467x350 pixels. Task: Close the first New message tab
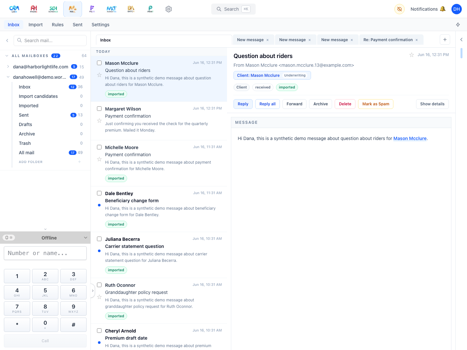tap(268, 40)
